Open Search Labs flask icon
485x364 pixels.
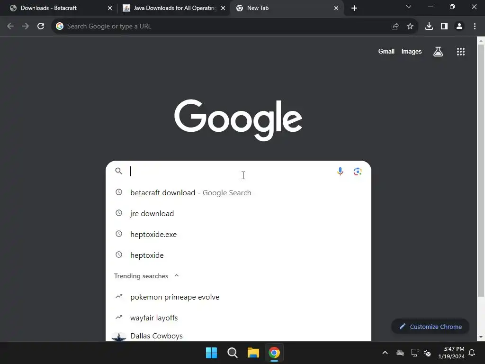pos(438,52)
